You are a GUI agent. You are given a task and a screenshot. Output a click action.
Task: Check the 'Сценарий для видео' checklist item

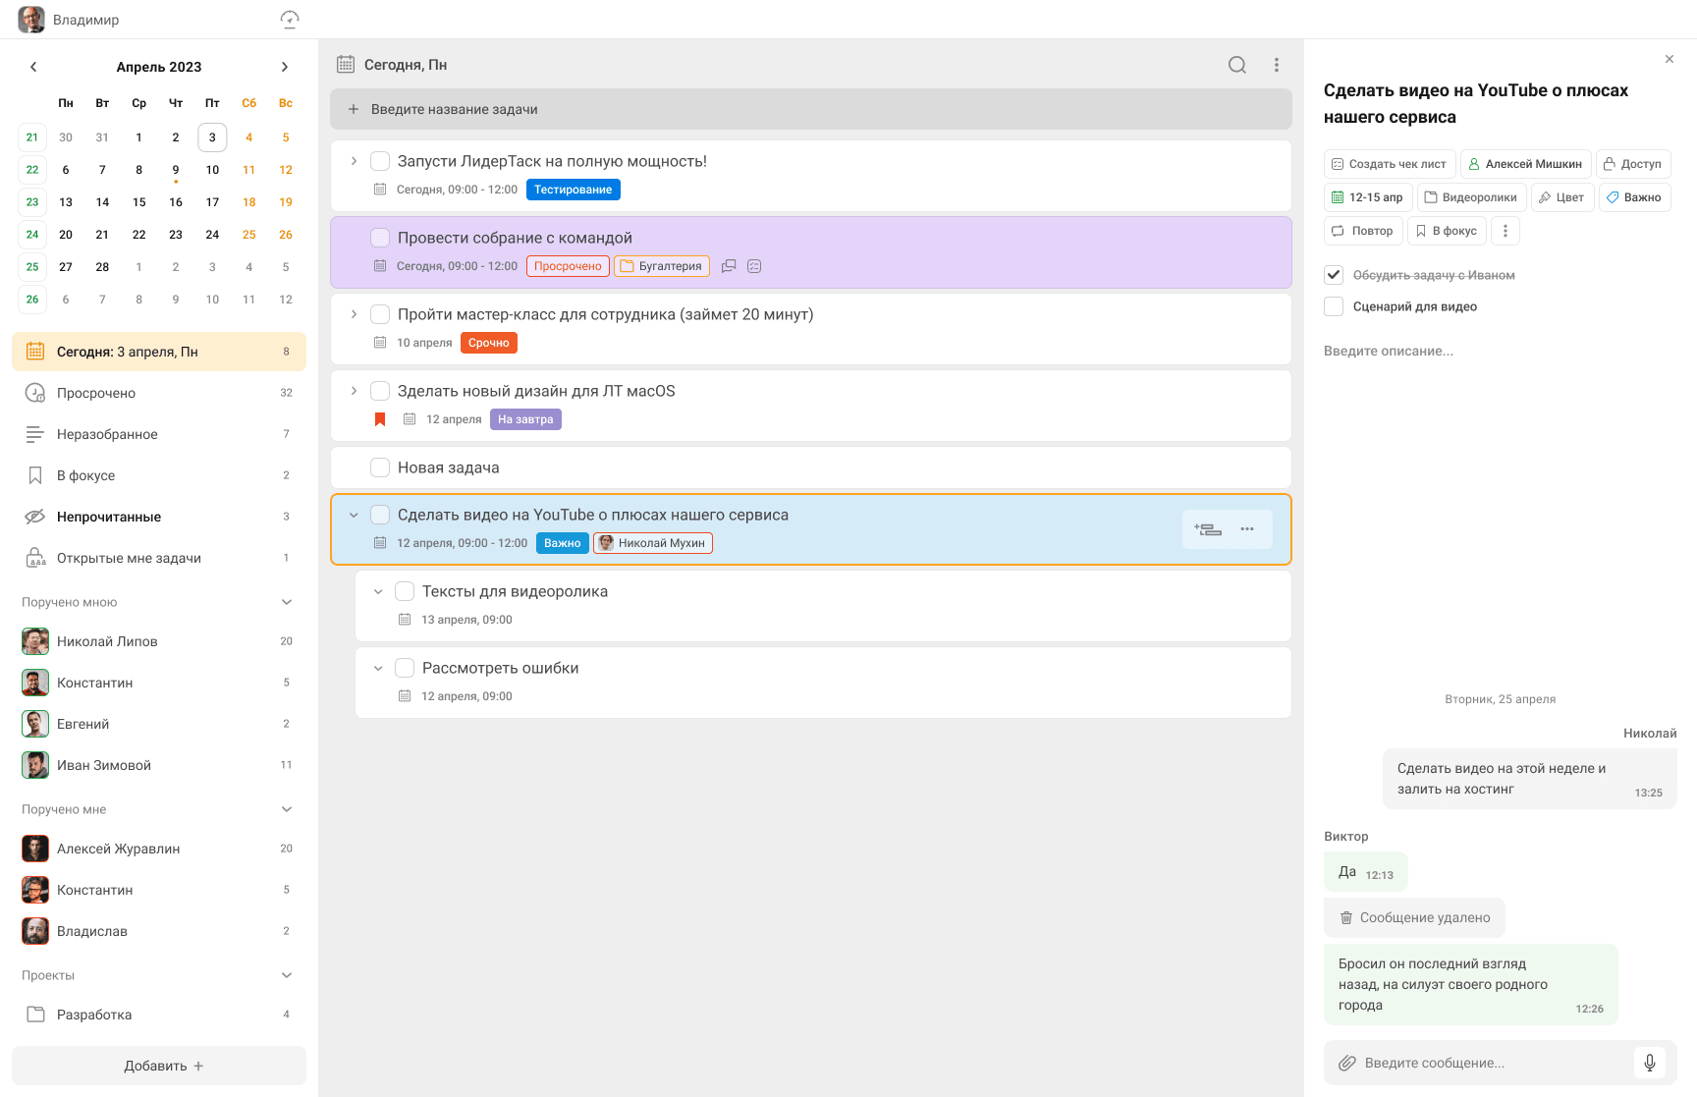tap(1334, 306)
